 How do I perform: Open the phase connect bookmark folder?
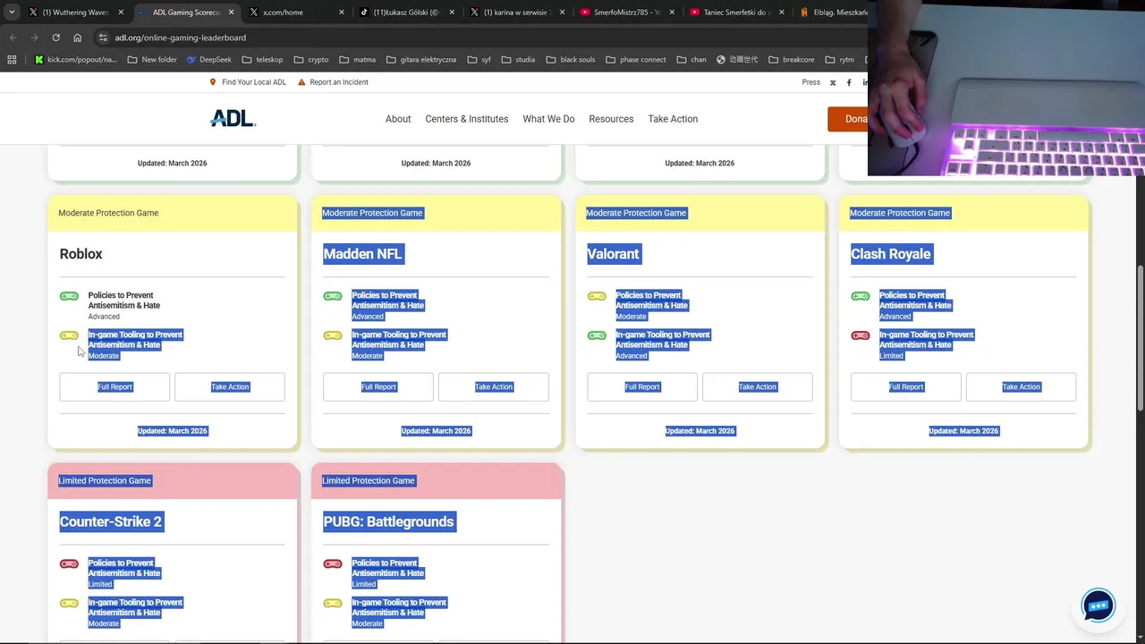click(x=635, y=60)
